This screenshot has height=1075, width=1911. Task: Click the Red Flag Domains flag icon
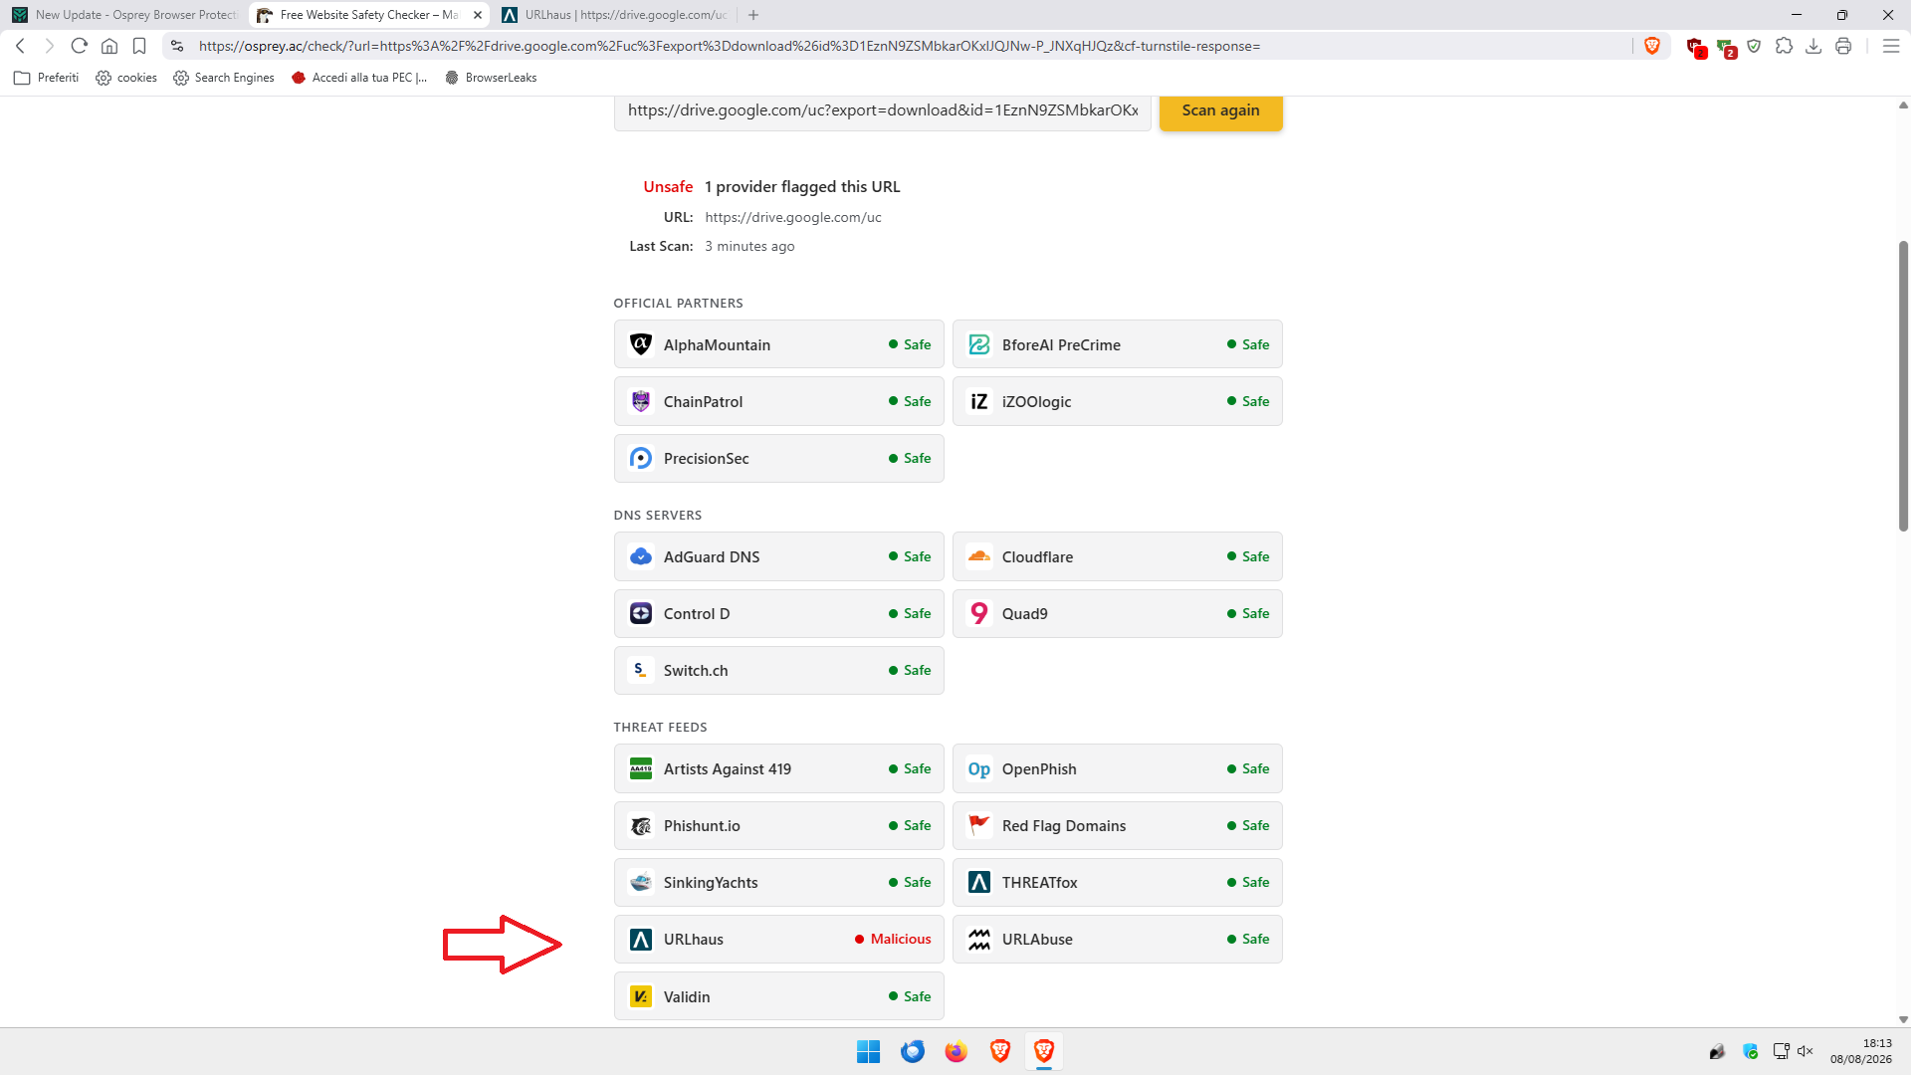coord(979,825)
